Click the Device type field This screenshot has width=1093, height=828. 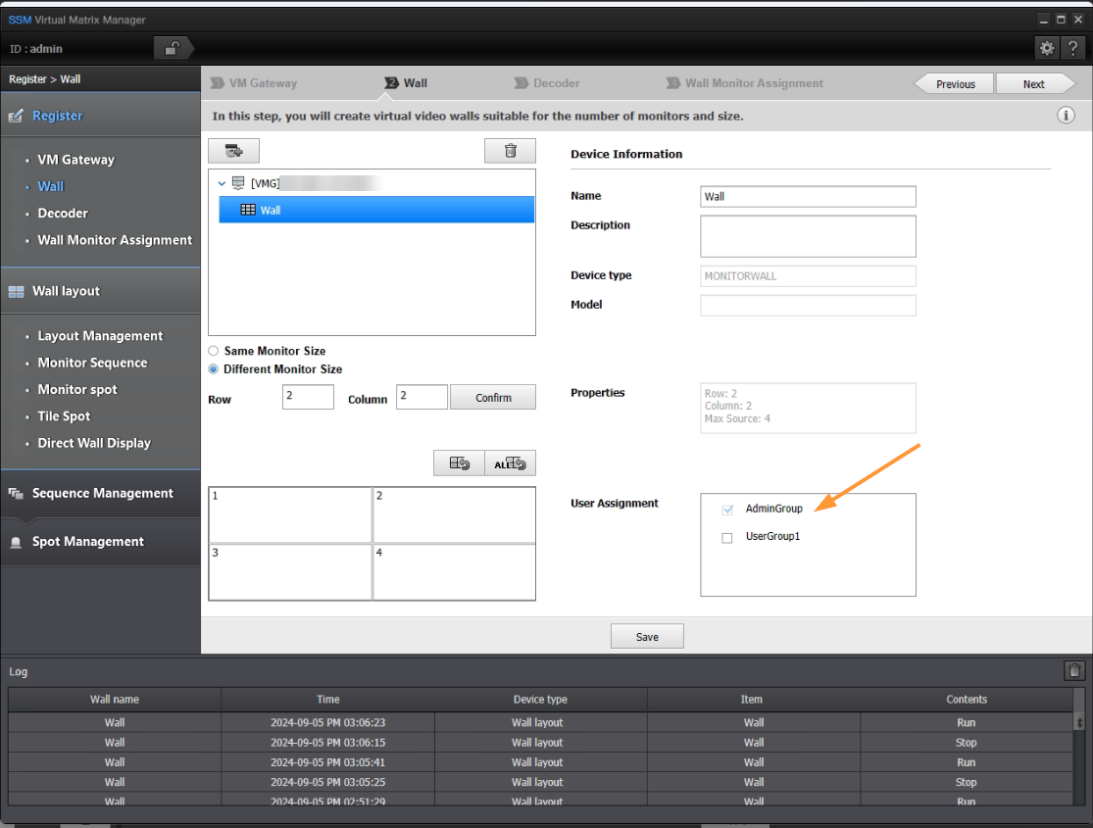tap(808, 276)
